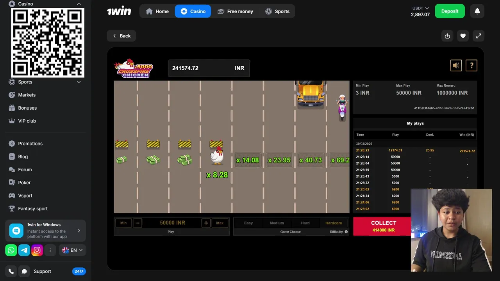Click the 241574.72 INR balance field
This screenshot has height=281, width=500.
pos(209,68)
